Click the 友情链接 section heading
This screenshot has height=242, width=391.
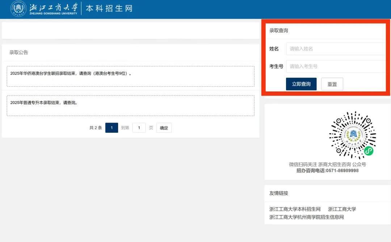[278, 193]
